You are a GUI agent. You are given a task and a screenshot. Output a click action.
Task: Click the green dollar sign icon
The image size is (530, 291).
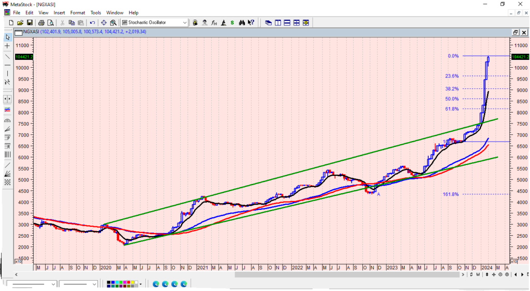pos(232,23)
